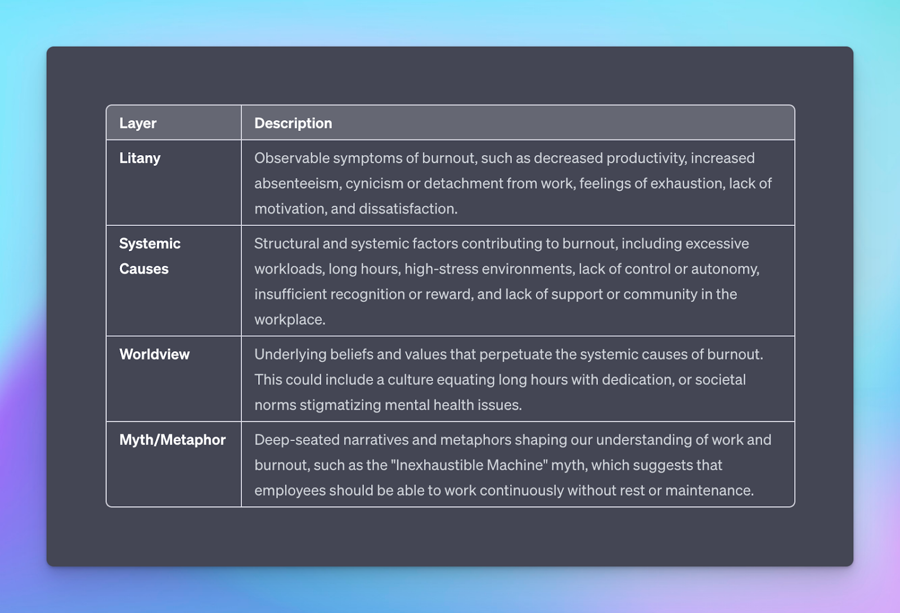Click the Worldview description about underlying beliefs
This screenshot has width=900, height=613.
click(509, 379)
